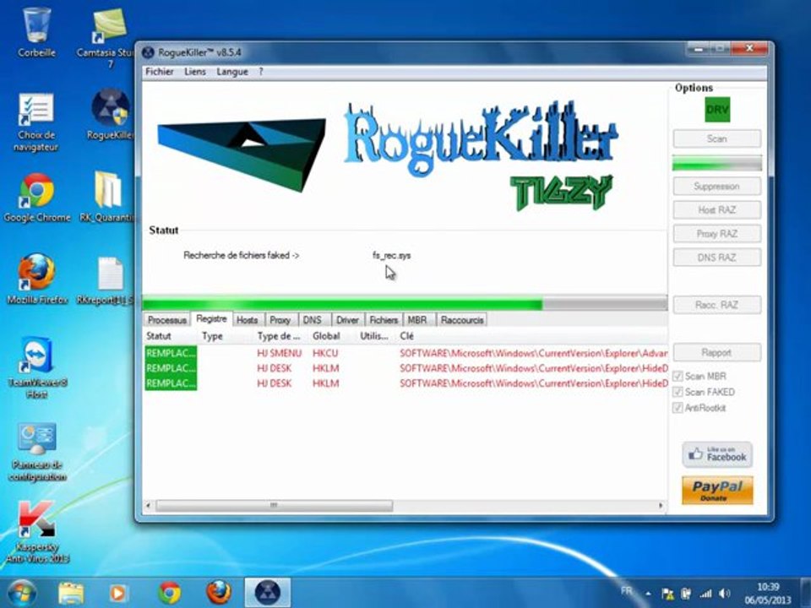Open the RK_Quarantine folder icon
The width and height of the screenshot is (811, 608).
(107, 197)
